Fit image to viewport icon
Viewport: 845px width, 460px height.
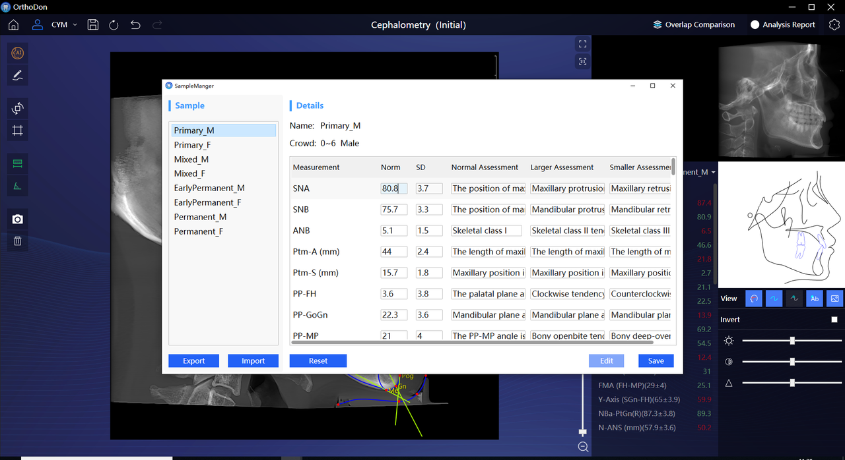[582, 61]
